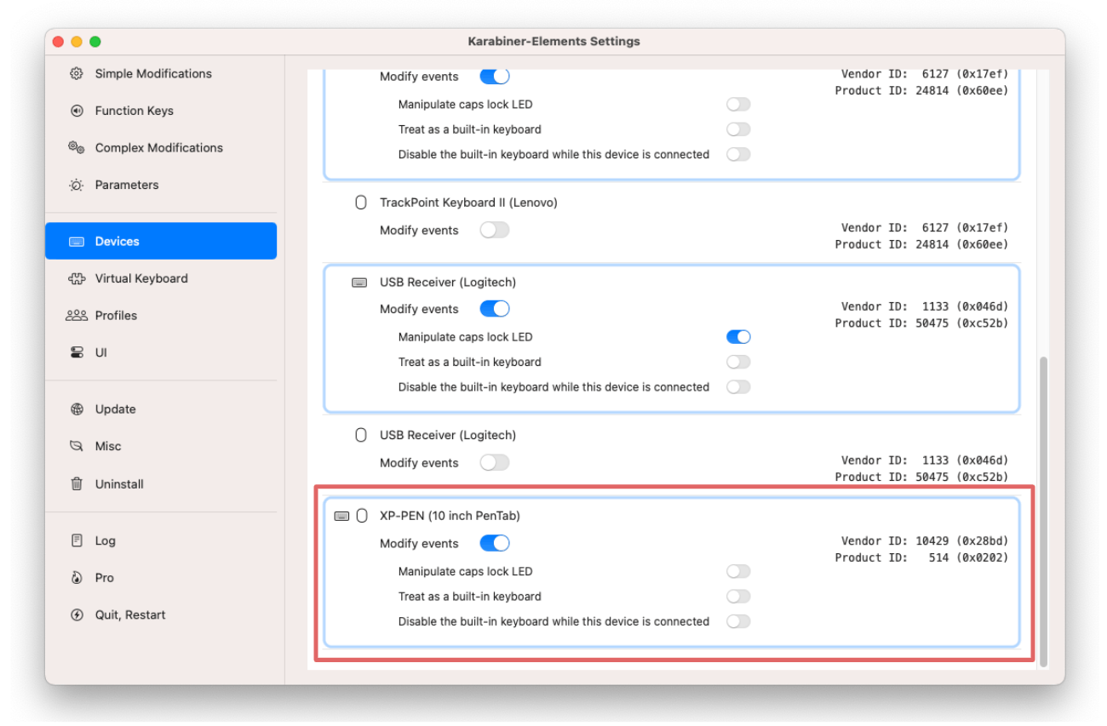Viewport: 1107px width, 726px height.
Task: Click the Virtual Keyboard puzzle piece icon
Action: coord(77,278)
